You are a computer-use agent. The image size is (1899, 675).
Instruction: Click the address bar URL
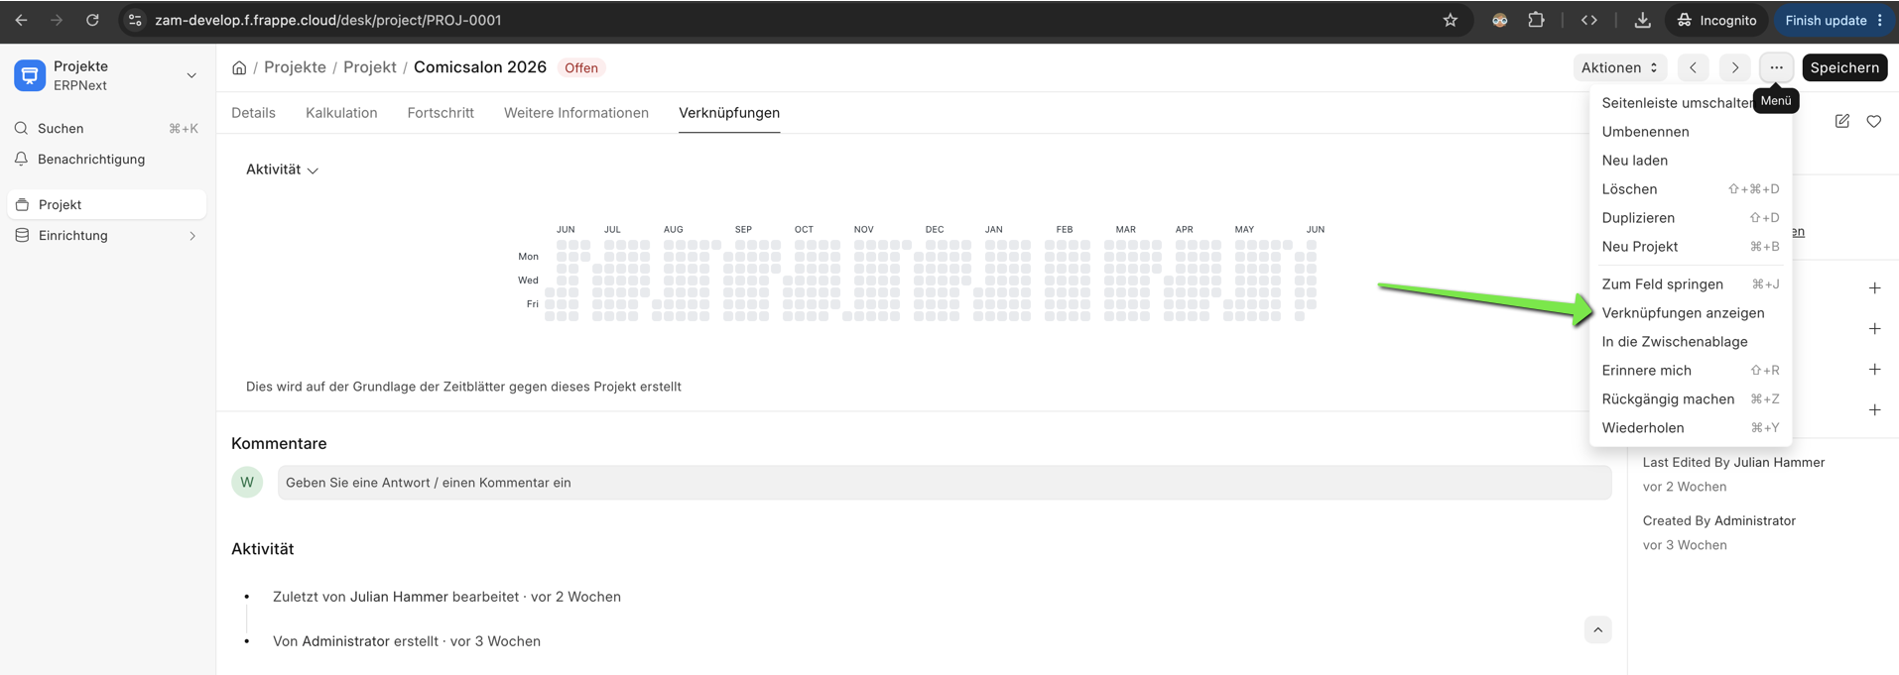(x=327, y=20)
